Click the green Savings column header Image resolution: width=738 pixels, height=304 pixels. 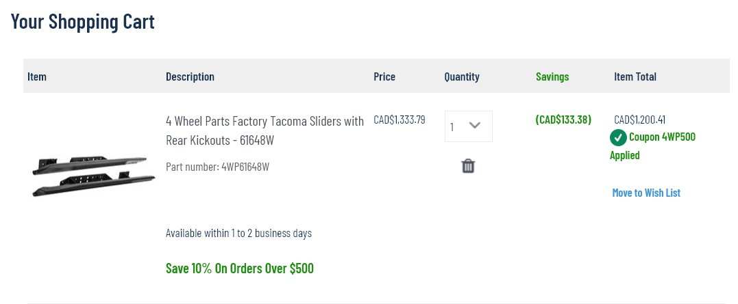[x=552, y=77]
